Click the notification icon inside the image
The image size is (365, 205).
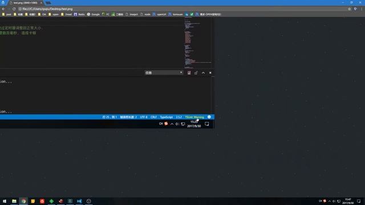206,124
